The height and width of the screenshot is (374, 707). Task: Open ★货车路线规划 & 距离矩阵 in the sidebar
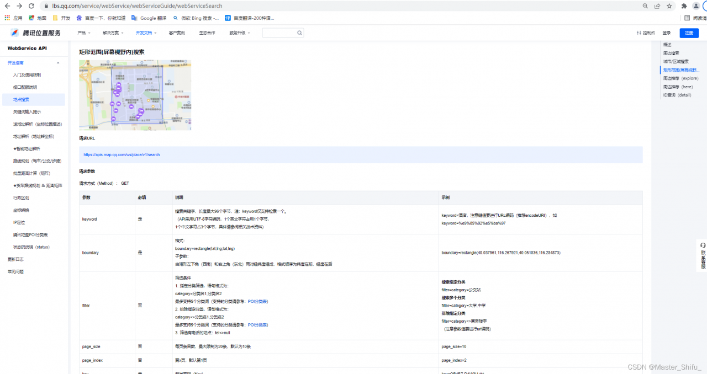click(38, 185)
